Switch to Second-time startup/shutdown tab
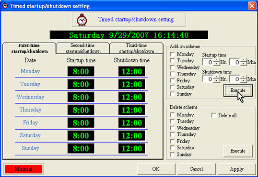 pyautogui.click(x=83, y=48)
